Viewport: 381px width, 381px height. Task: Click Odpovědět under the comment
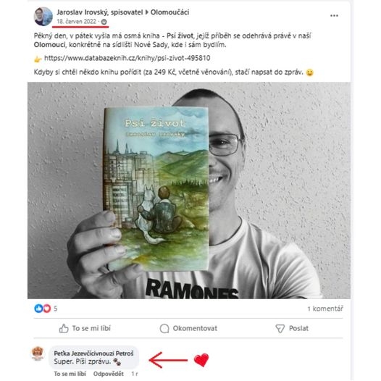pos(109,374)
